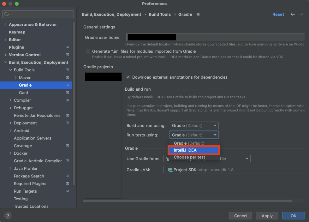Click the Gradle user home field

click(215, 37)
